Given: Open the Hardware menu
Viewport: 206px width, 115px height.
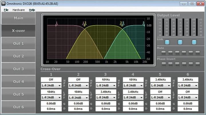Looking at the screenshot, I should click(x=19, y=10).
